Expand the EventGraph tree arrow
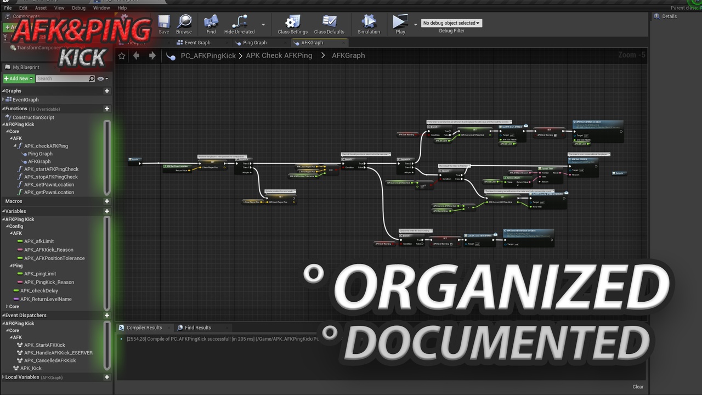 coord(3,100)
